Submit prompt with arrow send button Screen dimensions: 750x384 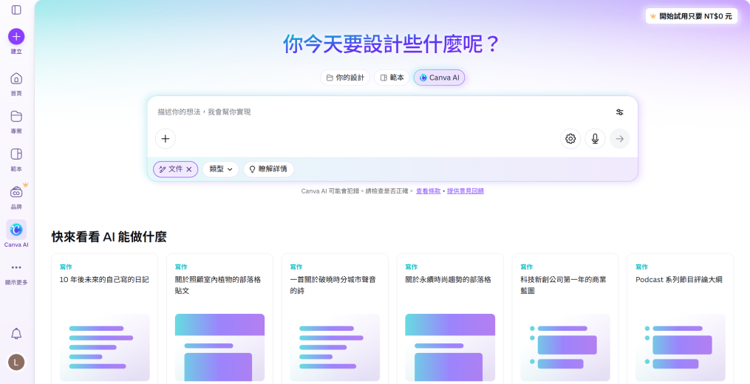[619, 139]
